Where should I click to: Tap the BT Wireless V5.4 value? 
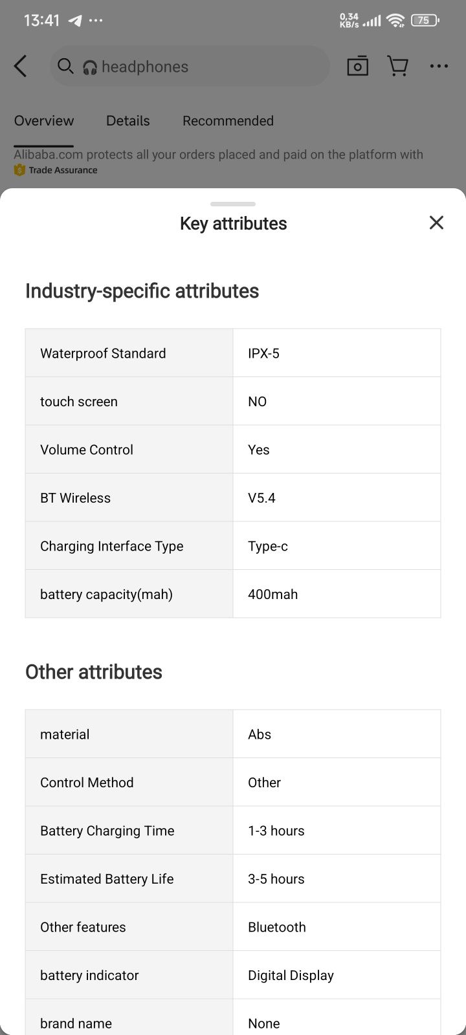261,498
